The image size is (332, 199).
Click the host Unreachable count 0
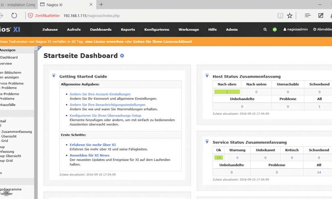[288, 92]
